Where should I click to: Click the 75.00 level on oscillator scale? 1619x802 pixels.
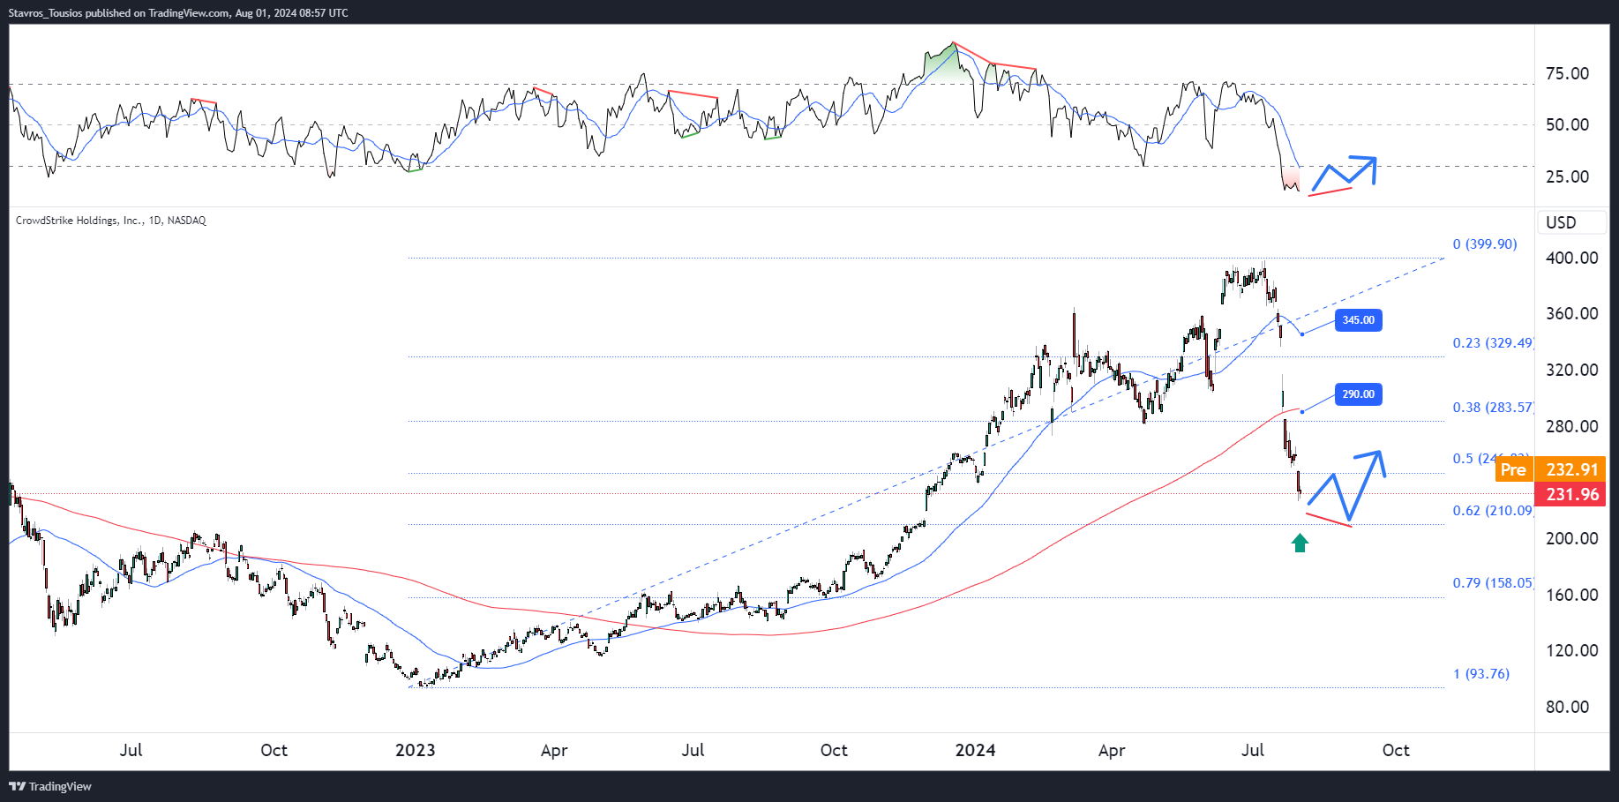(1567, 73)
